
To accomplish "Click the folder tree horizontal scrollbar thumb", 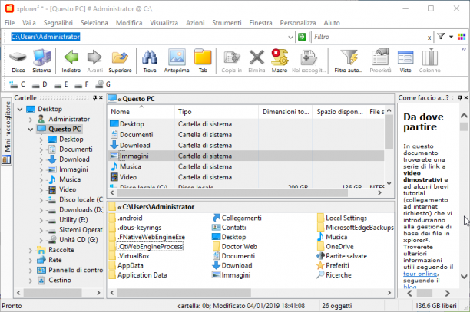I will pos(53,293).
